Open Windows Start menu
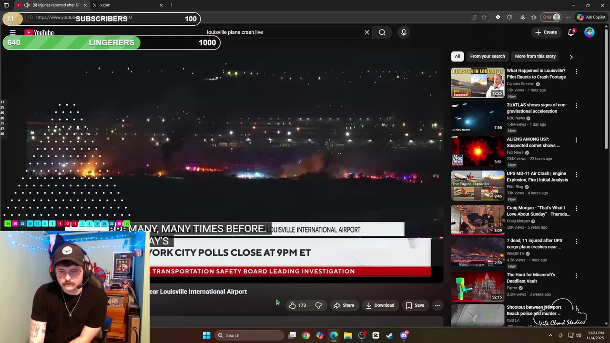The height and width of the screenshot is (343, 610). coord(206,335)
